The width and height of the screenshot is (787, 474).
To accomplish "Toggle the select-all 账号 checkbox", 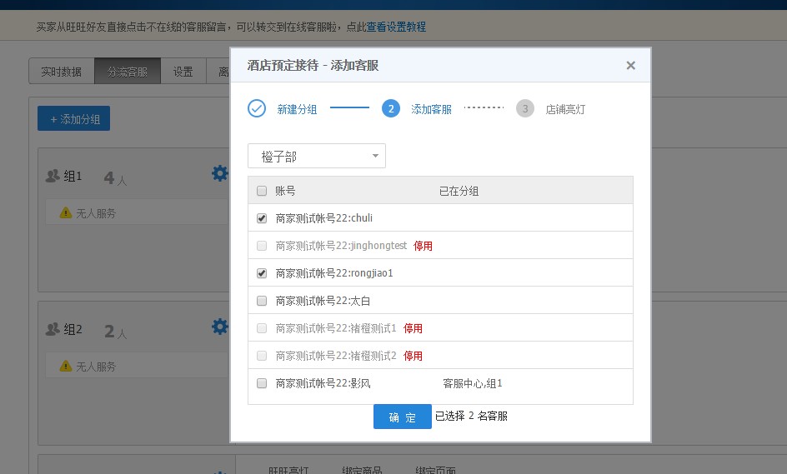I will [x=262, y=191].
